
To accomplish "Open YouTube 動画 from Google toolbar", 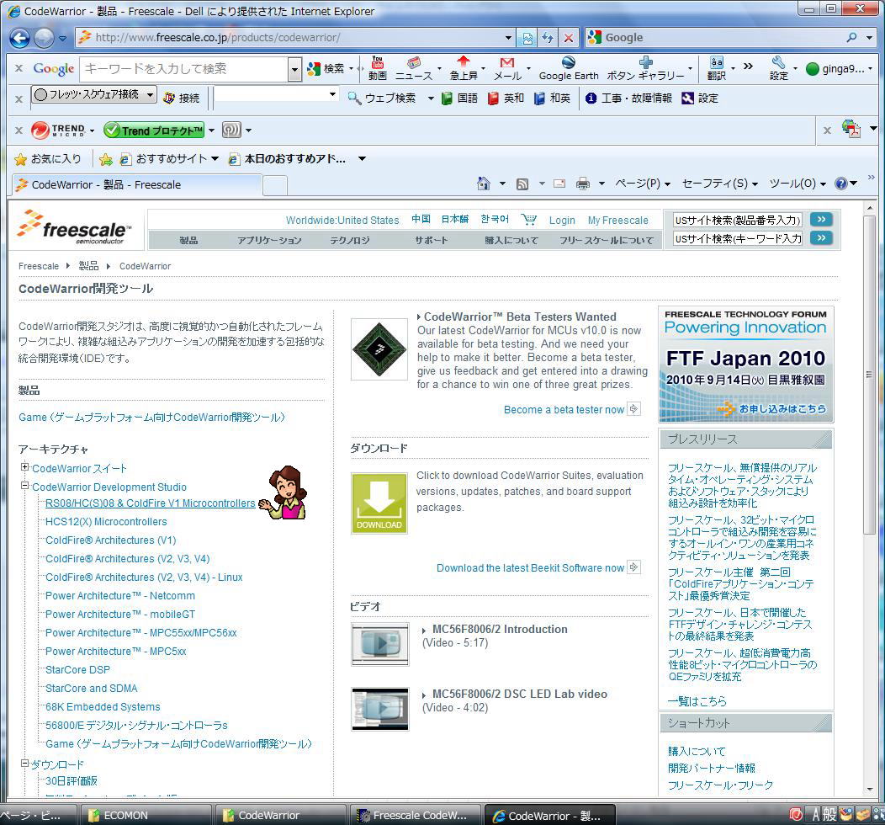I will tap(378, 68).
